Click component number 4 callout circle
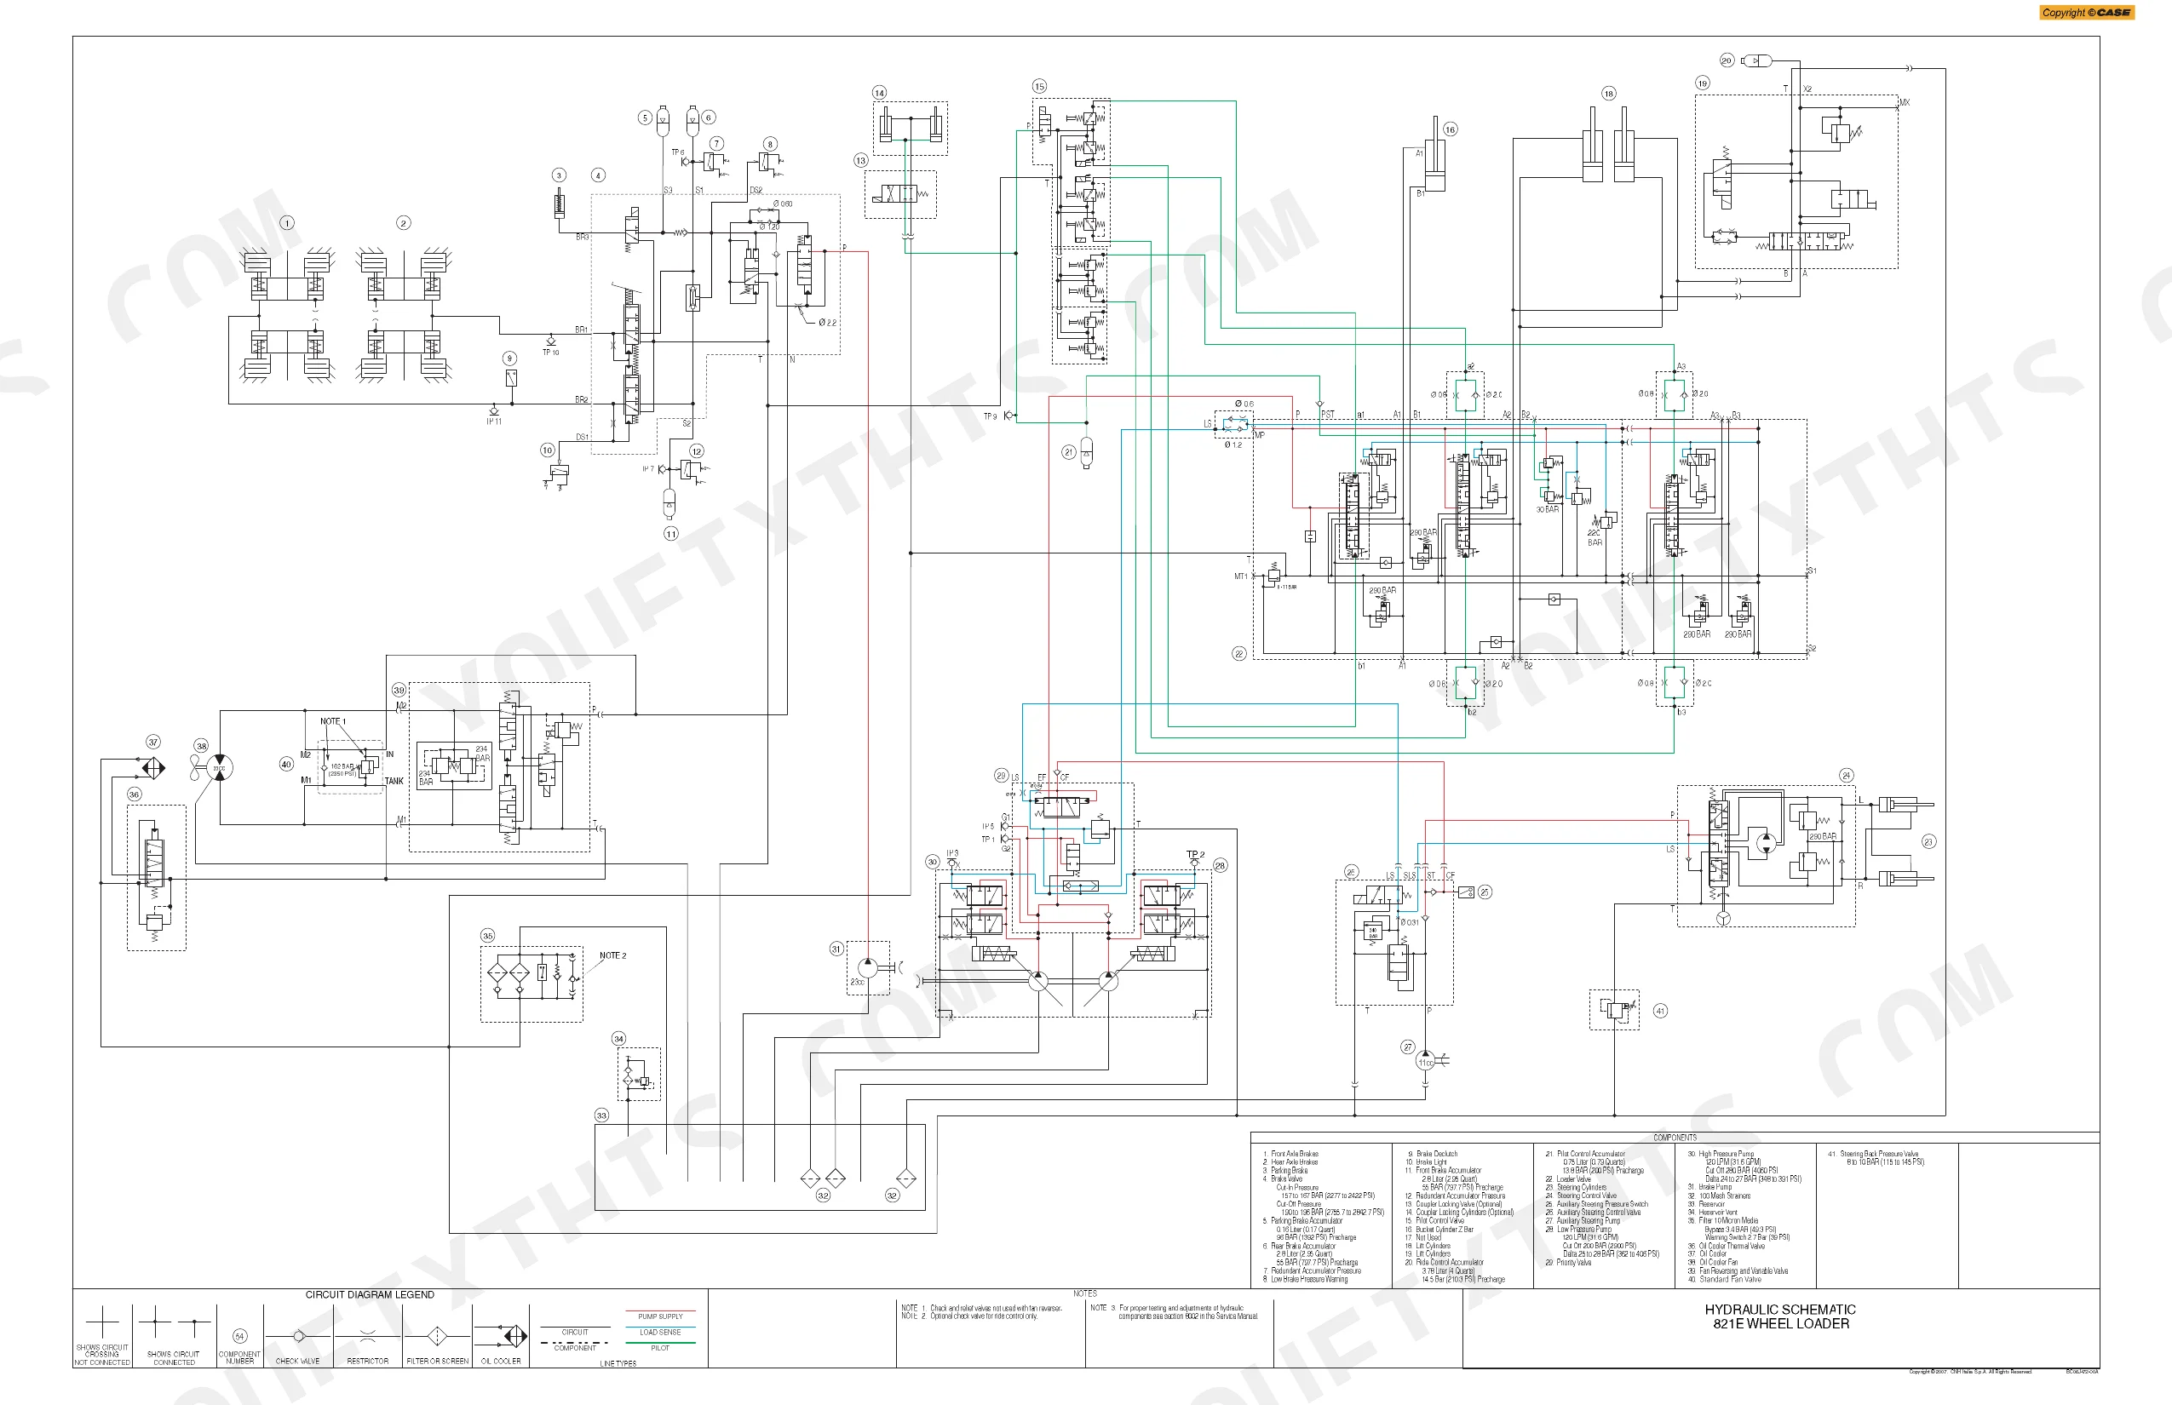The width and height of the screenshot is (2172, 1405). [x=598, y=175]
